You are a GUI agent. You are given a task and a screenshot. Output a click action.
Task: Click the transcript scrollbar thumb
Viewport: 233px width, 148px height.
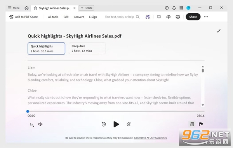(x=203, y=70)
